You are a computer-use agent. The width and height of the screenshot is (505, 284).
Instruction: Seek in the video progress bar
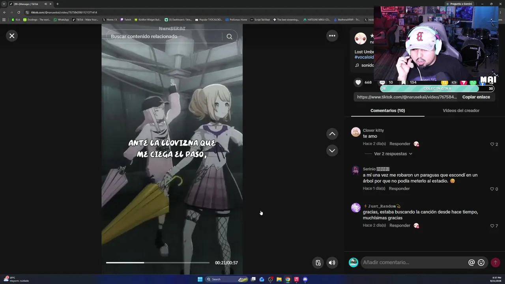[157, 263]
